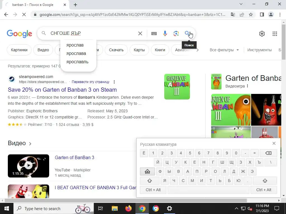
Task: Open Chrome profile avatar
Action: coord(271,14)
